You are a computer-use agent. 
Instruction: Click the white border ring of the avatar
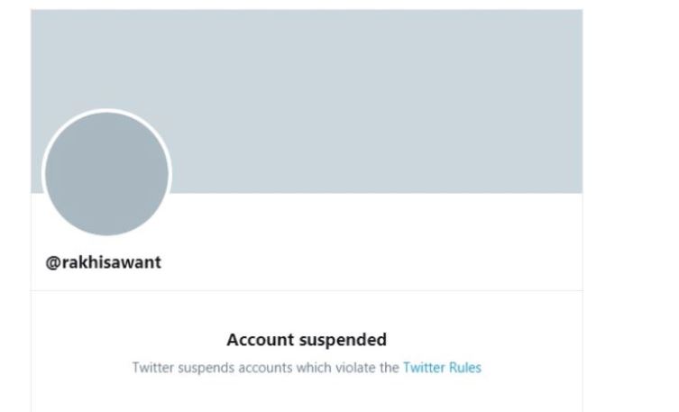pos(106,114)
